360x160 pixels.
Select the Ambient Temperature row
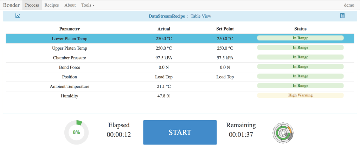click(180, 87)
